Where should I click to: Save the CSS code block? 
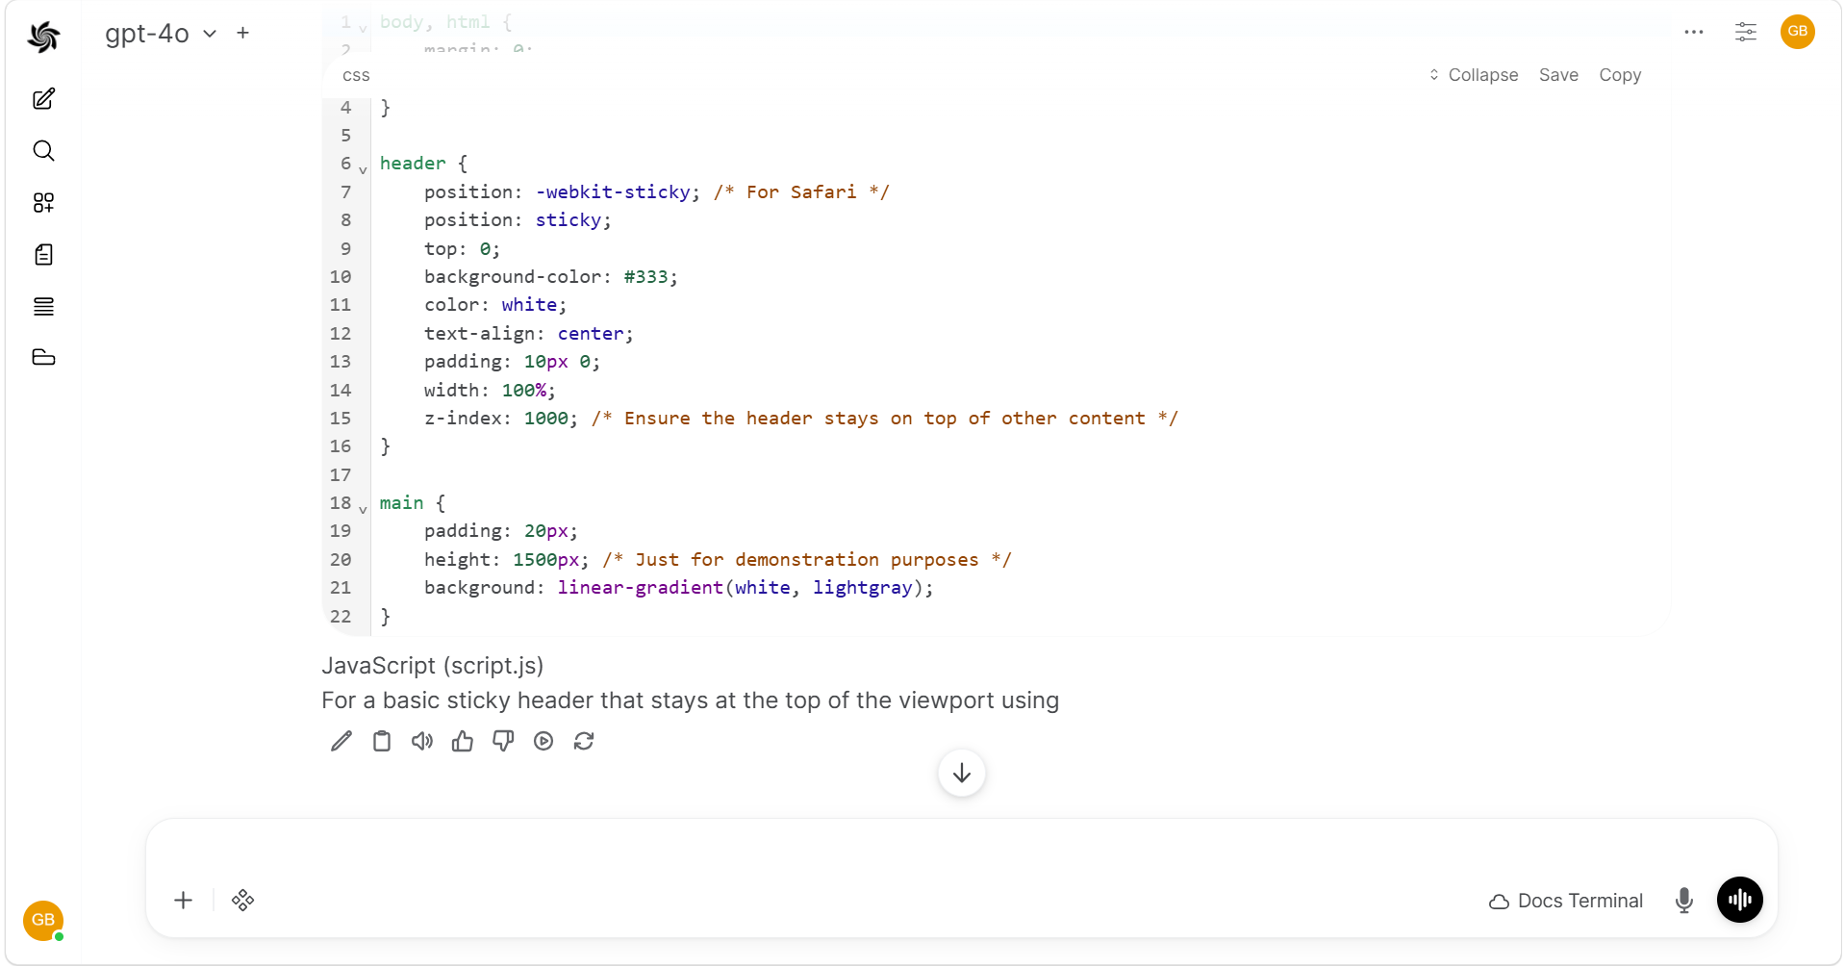point(1558,75)
